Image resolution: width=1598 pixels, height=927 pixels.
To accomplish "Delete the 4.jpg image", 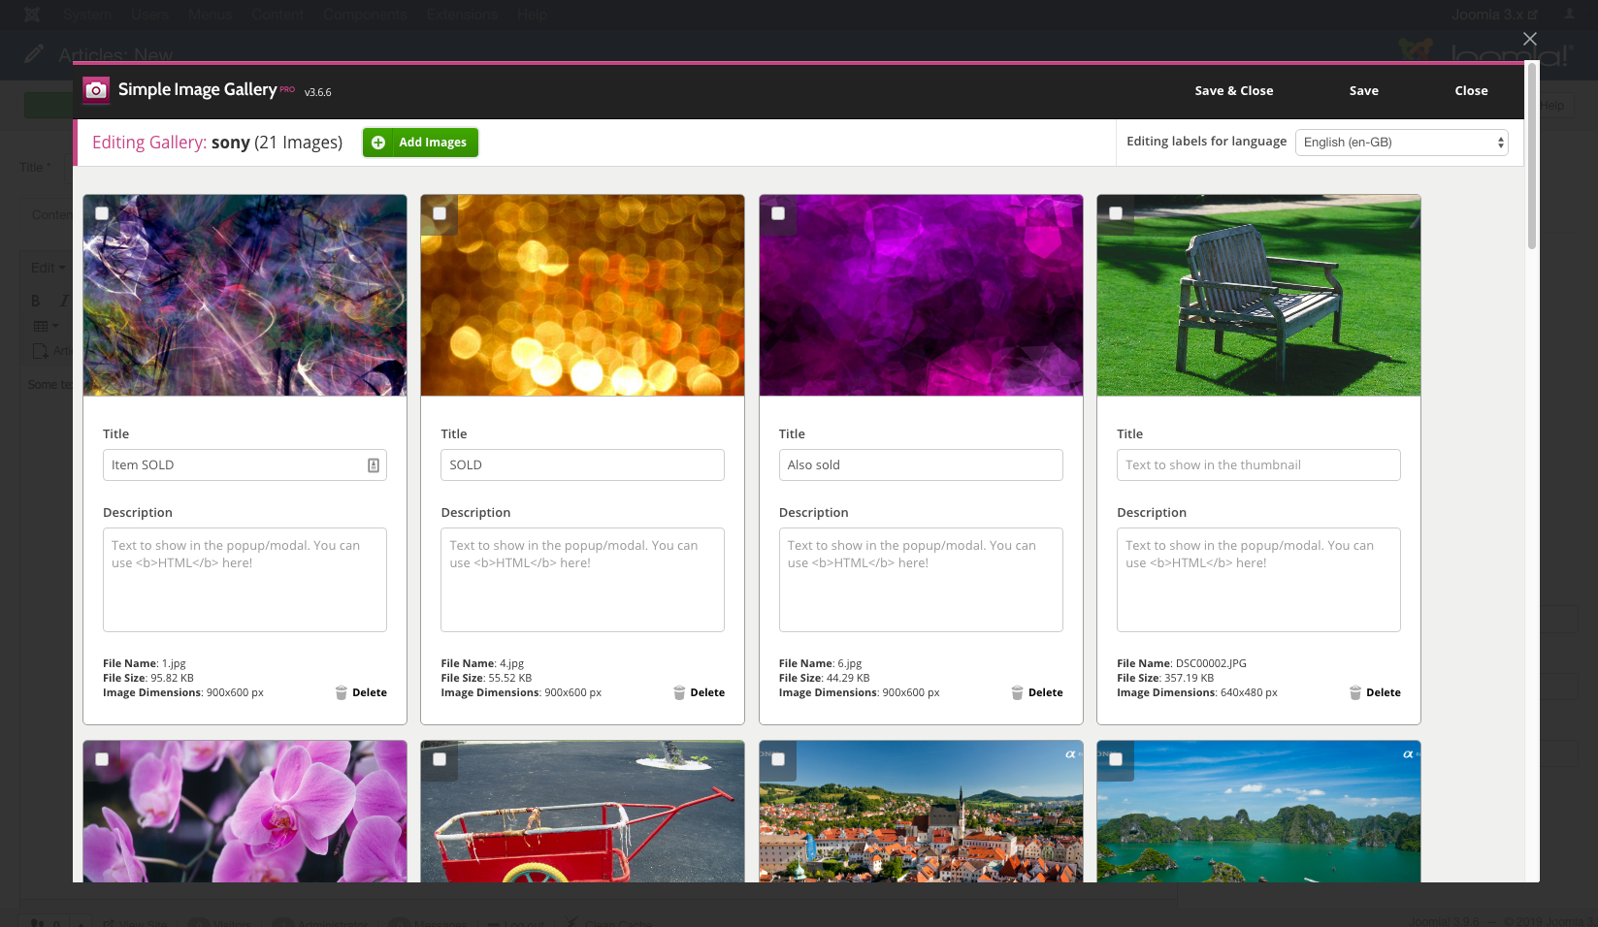I will pos(699,692).
